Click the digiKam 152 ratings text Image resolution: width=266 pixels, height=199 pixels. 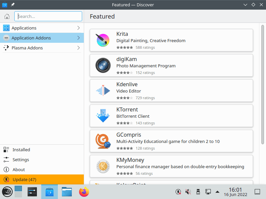tap(145, 73)
